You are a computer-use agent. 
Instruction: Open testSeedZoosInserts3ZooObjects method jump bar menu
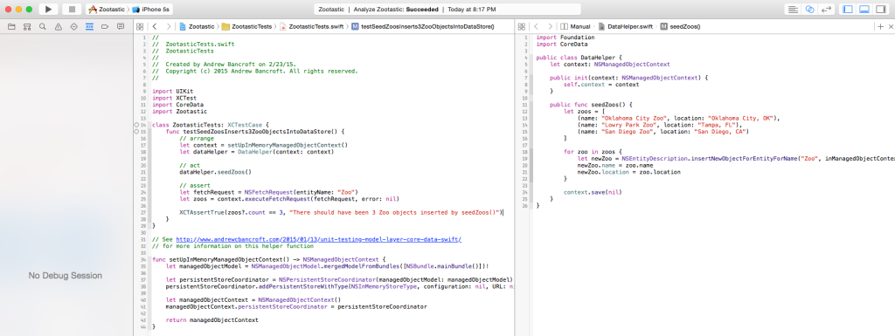coord(423,27)
